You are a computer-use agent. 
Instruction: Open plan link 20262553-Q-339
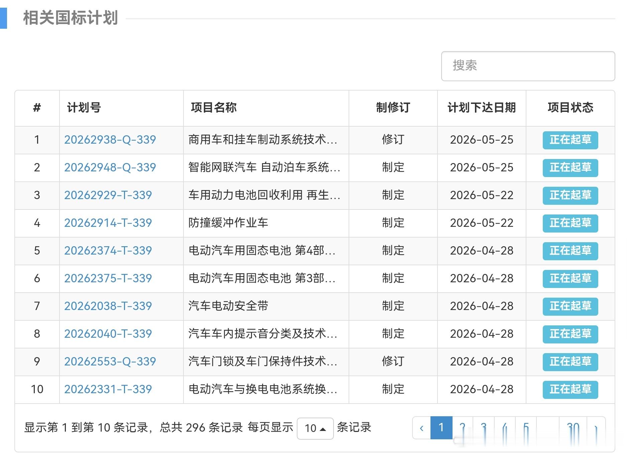[x=110, y=361]
